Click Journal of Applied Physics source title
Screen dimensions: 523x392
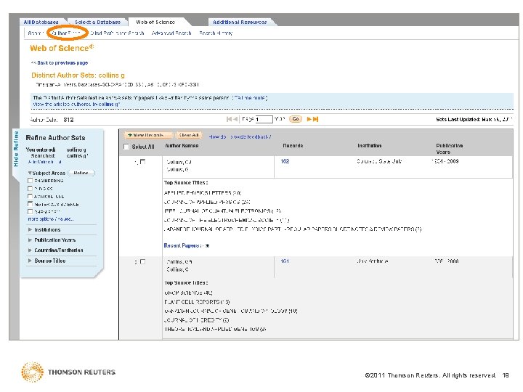[207, 202]
